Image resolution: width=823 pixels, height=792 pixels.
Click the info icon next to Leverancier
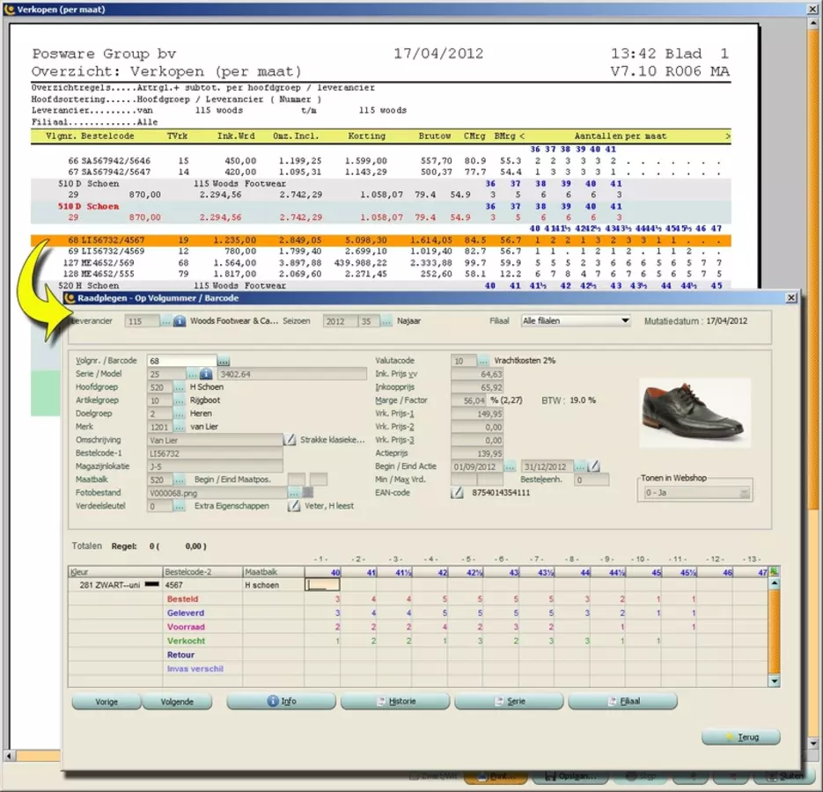(x=180, y=322)
